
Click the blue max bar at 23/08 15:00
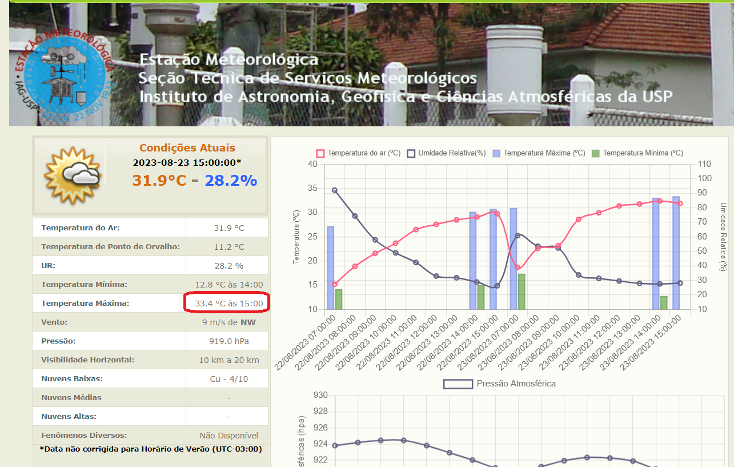pos(676,253)
